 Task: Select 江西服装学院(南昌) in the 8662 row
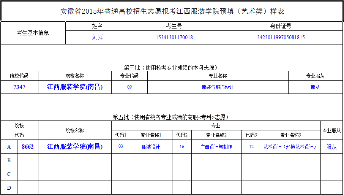tap(74, 147)
